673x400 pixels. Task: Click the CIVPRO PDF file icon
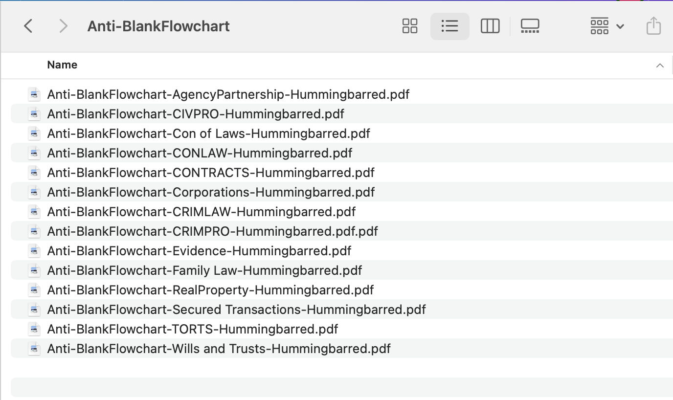pos(34,114)
